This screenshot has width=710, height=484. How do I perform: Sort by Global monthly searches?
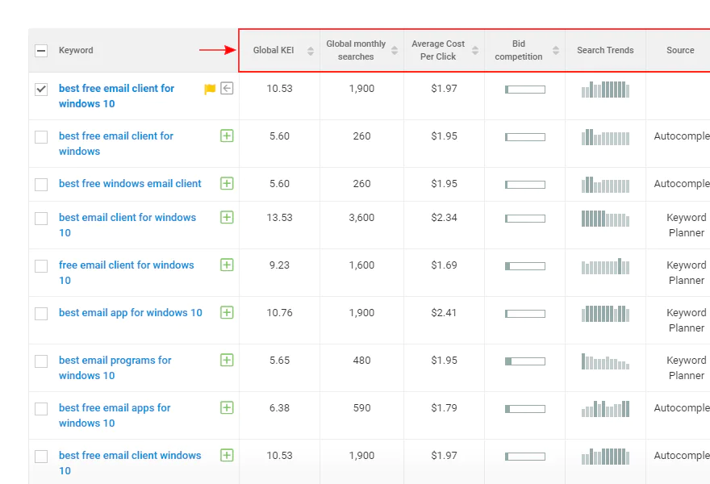coord(395,51)
